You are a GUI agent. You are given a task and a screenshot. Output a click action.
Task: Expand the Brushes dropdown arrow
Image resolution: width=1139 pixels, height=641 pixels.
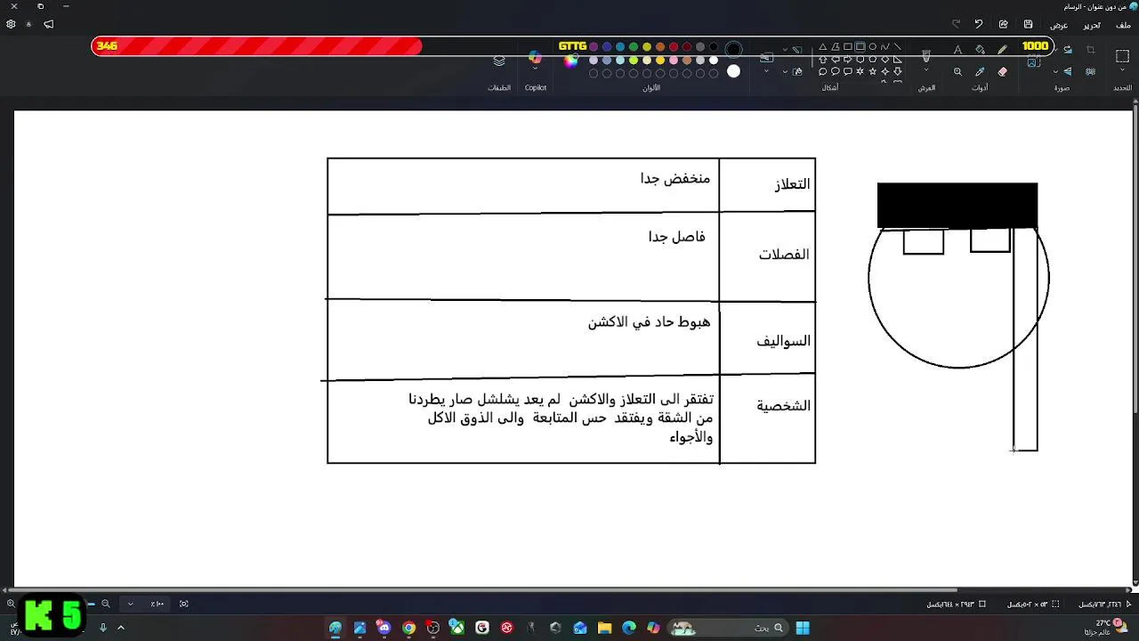[926, 70]
